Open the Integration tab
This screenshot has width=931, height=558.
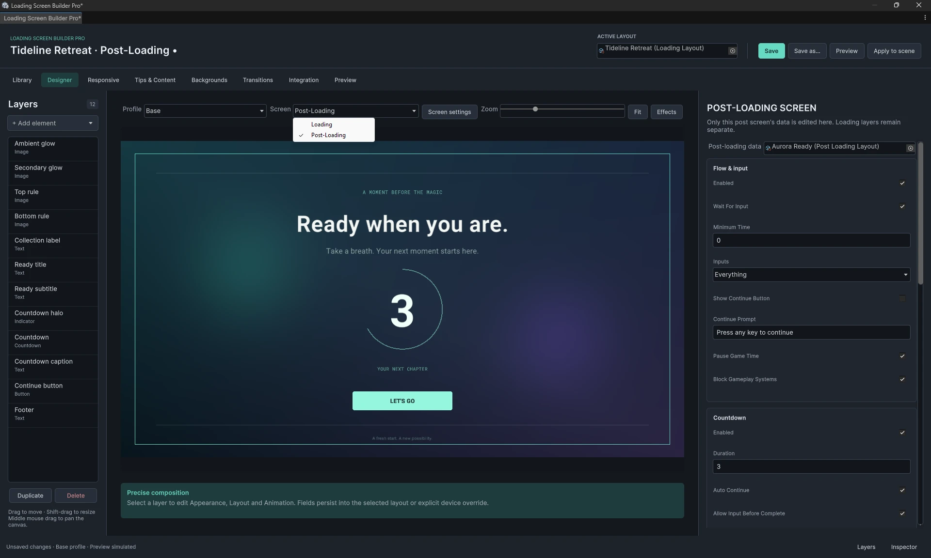tap(304, 80)
